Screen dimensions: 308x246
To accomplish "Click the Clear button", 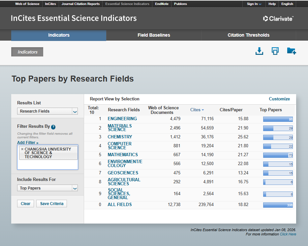I will click(x=25, y=204).
